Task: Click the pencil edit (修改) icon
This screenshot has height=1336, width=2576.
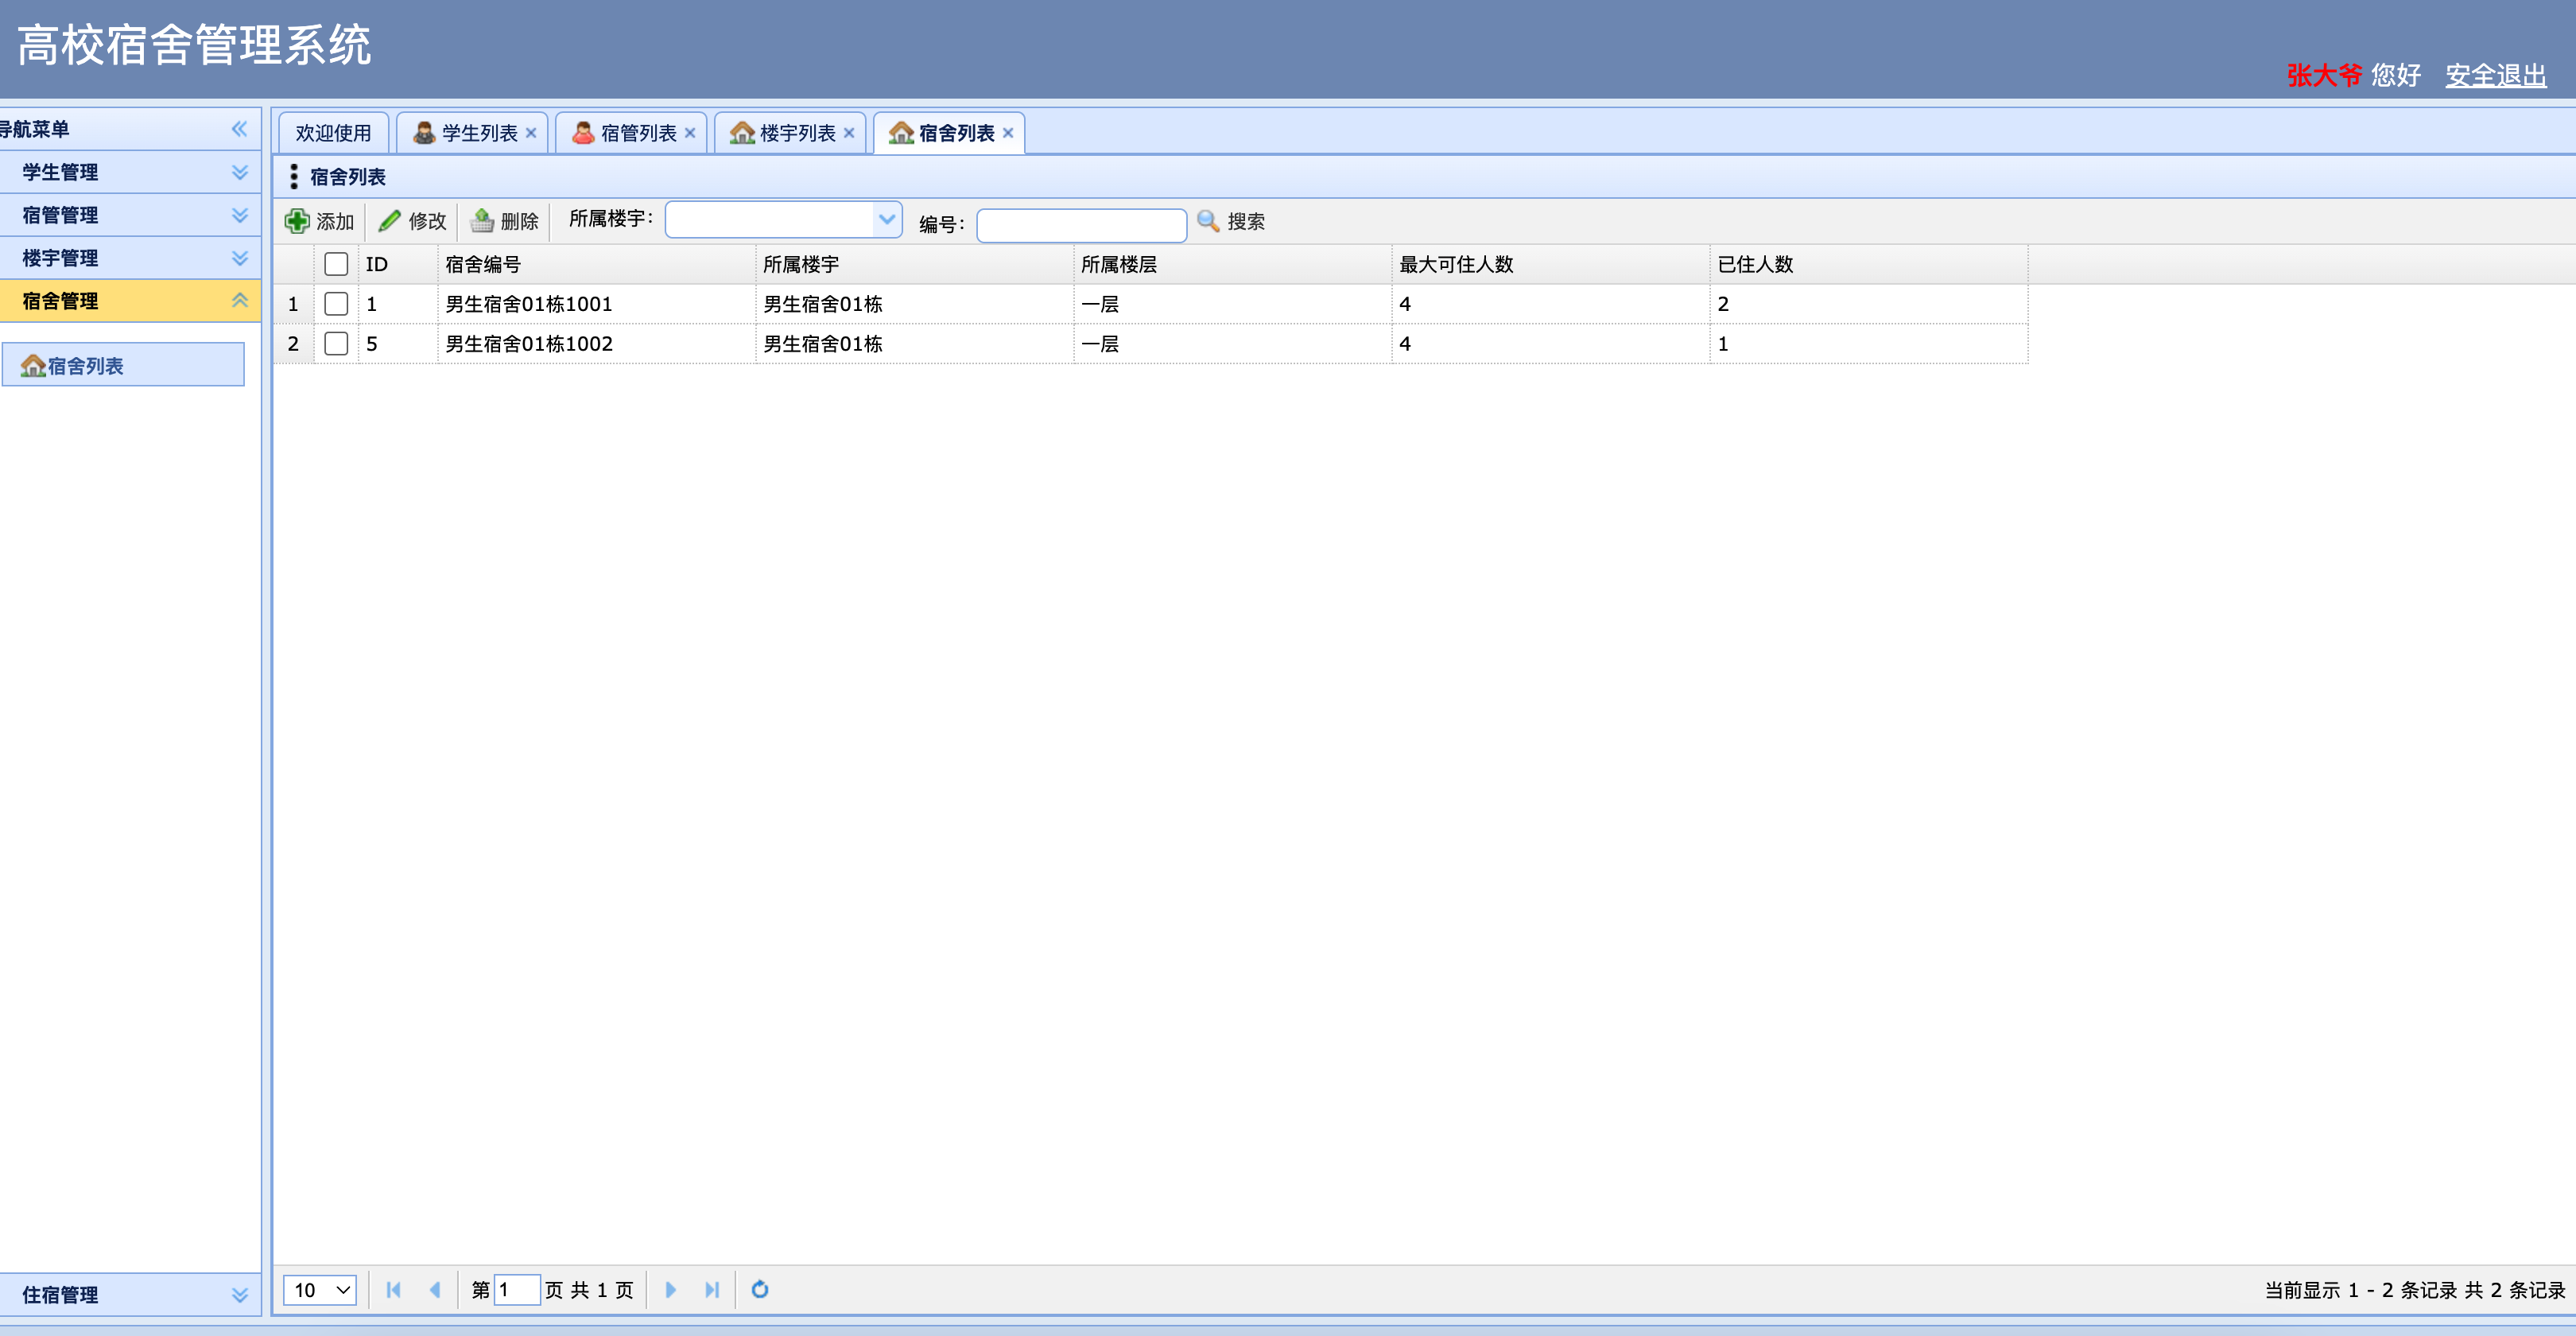Action: click(x=390, y=221)
